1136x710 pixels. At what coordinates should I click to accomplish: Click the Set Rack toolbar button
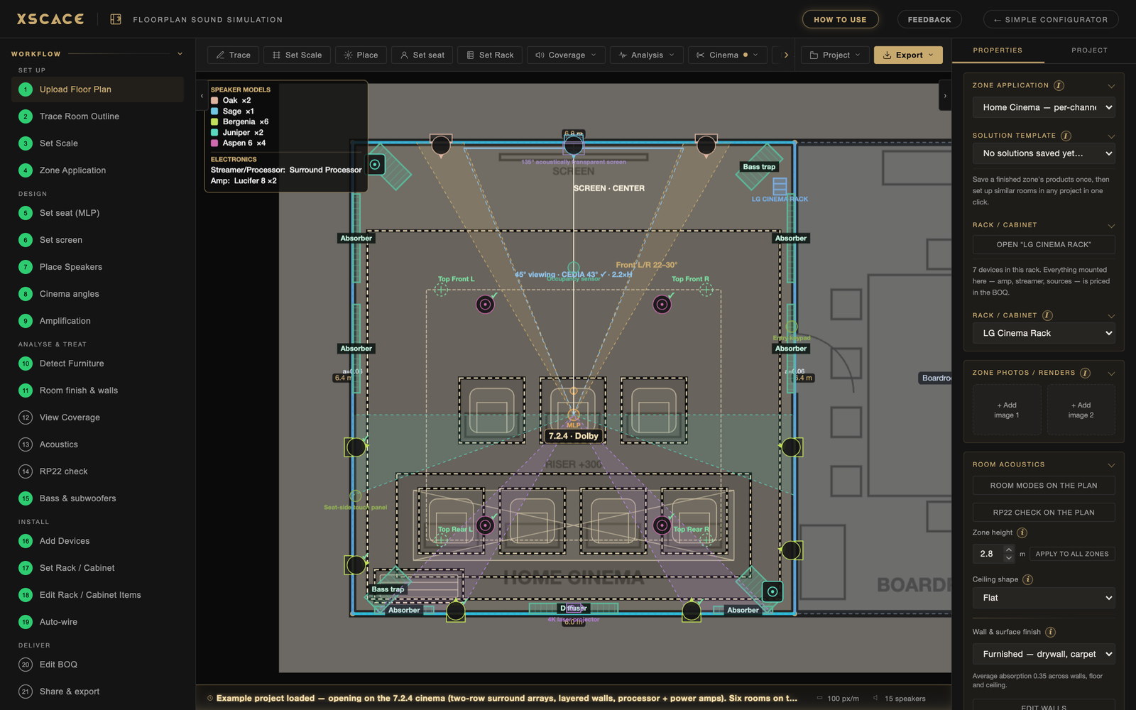click(x=490, y=55)
